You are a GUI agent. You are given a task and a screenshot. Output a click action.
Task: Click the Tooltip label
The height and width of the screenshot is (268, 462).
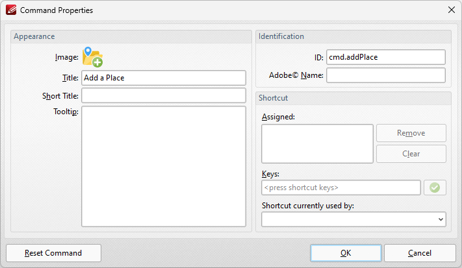click(x=66, y=112)
